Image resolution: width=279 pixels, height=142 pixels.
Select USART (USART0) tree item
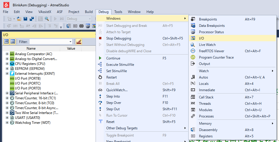tap(27, 117)
